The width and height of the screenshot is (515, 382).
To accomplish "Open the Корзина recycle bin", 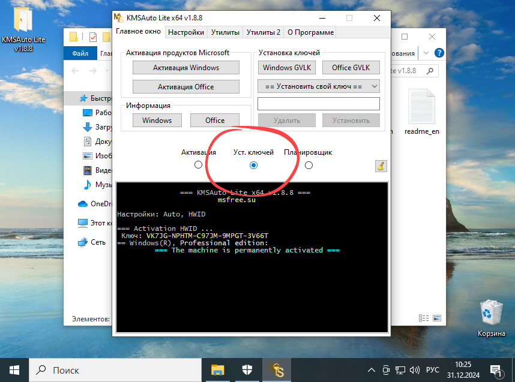I will point(491,309).
